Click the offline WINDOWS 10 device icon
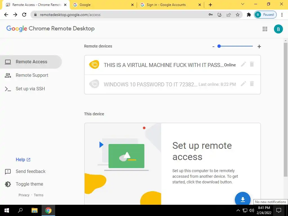Viewport: 288px width, 216px height. click(94, 84)
